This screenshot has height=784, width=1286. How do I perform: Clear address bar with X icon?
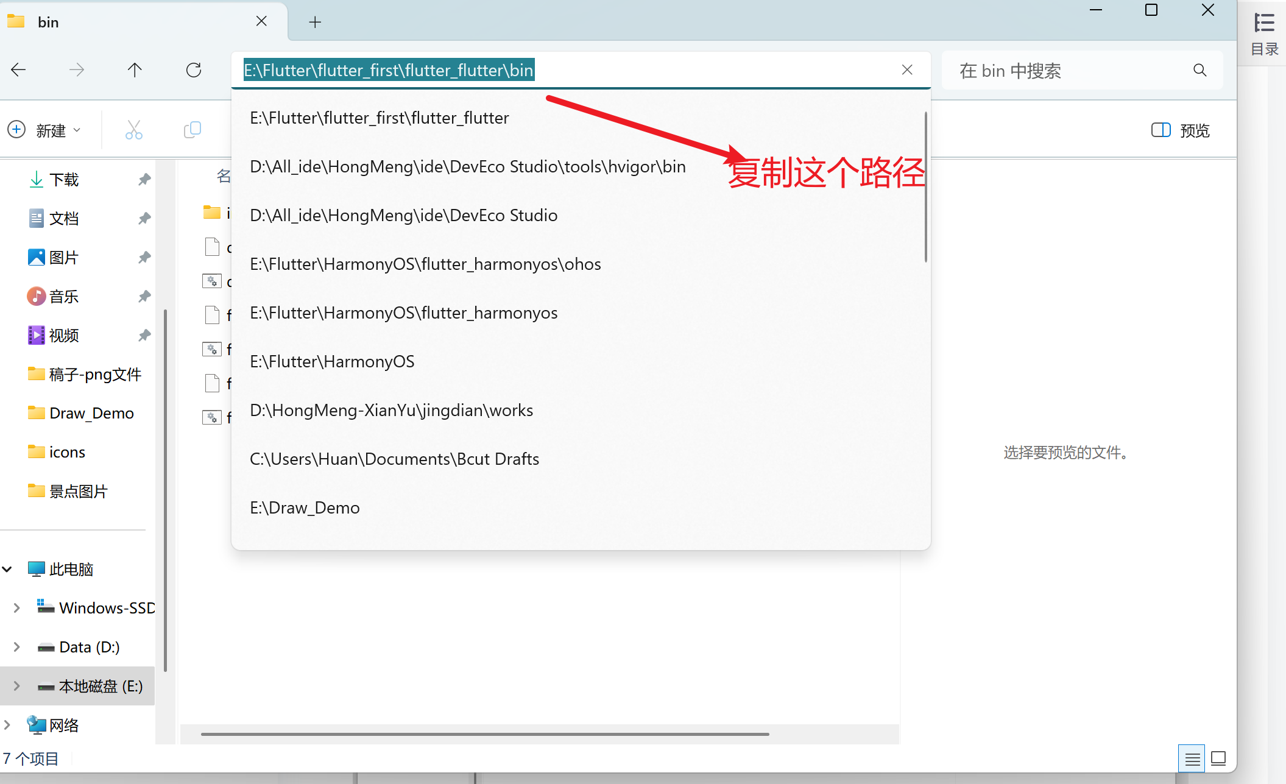[x=907, y=70]
